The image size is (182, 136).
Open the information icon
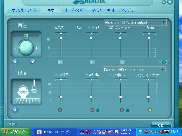point(12,124)
